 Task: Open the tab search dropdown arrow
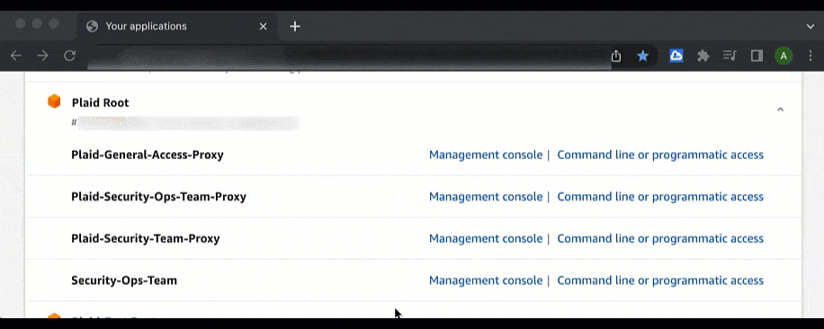coord(811,26)
